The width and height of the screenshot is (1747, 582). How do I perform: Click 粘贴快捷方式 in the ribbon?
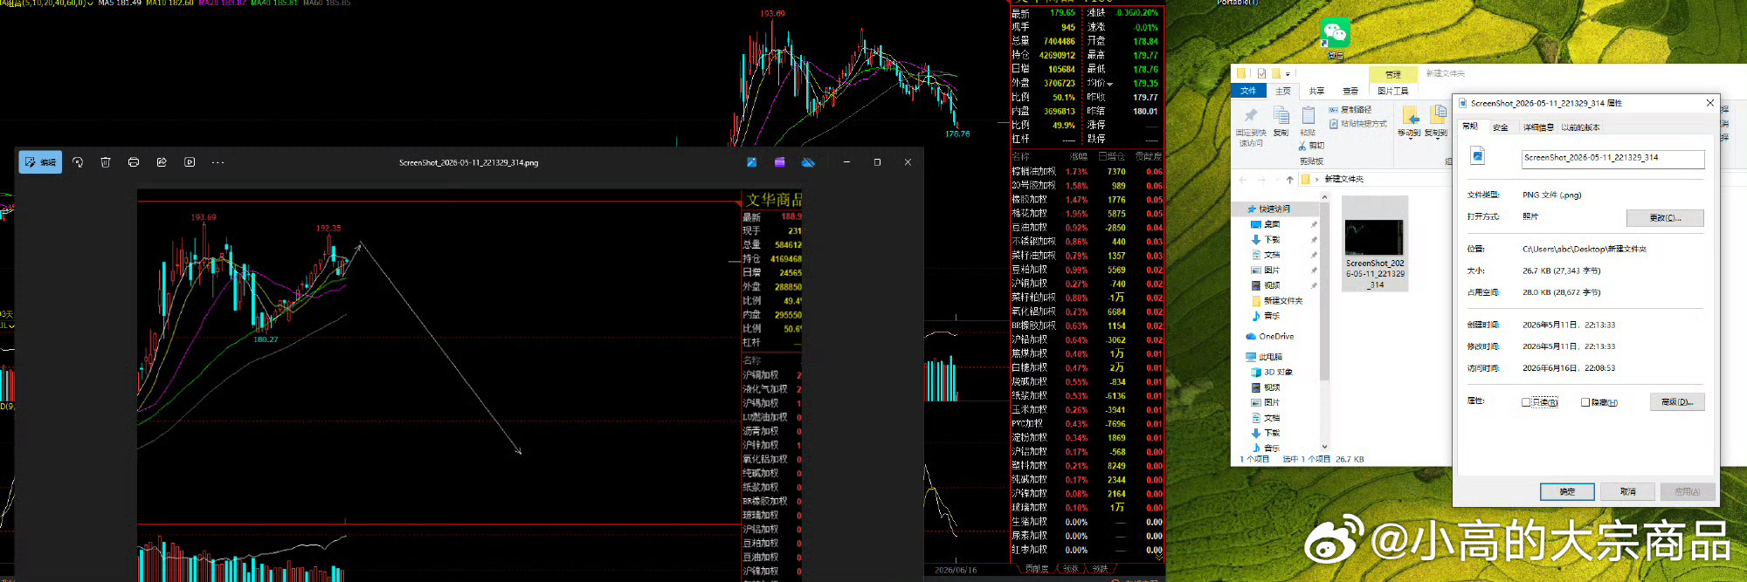tap(1357, 124)
